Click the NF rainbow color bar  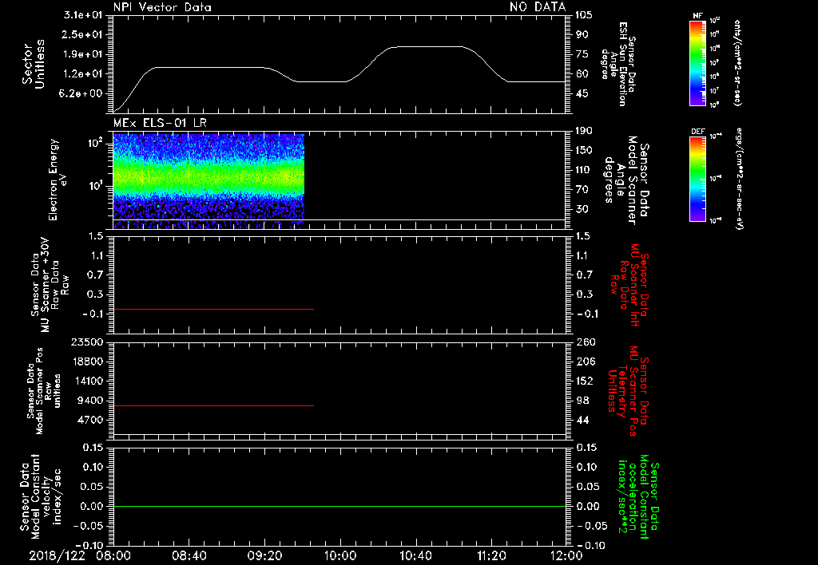(x=697, y=63)
